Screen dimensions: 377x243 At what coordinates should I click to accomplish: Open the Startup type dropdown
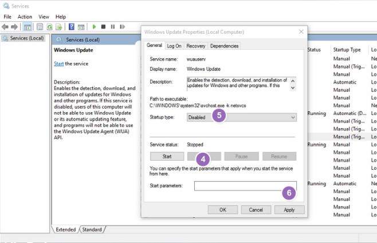[242, 118]
